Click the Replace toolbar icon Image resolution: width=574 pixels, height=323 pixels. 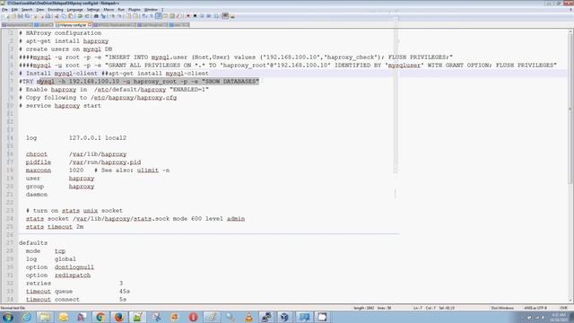tap(103, 16)
